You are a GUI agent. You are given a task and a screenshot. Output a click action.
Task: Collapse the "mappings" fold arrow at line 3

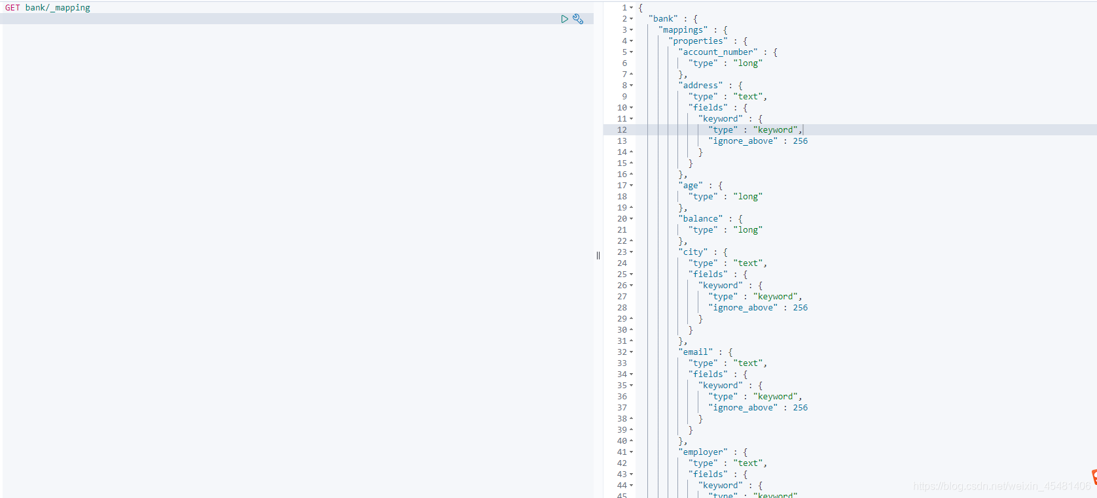(632, 30)
